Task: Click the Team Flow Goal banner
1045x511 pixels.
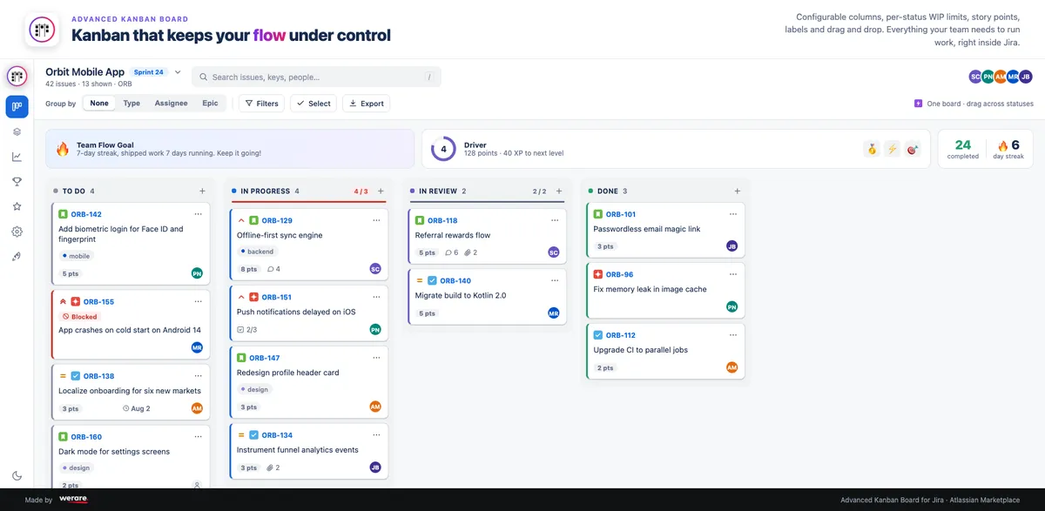Action: 230,149
